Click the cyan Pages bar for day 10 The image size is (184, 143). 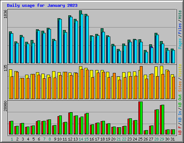(x=60, y=41)
